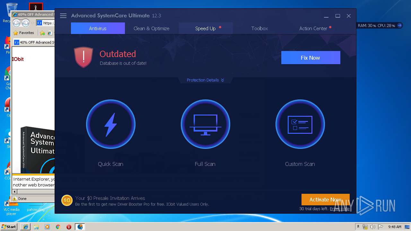Image resolution: width=411 pixels, height=231 pixels.
Task: Open Opera browser from the taskbar
Action: point(69,227)
